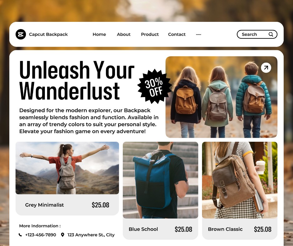Image resolution: width=293 pixels, height=246 pixels.
Task: Click the phone icon in footer
Action: tap(20, 235)
